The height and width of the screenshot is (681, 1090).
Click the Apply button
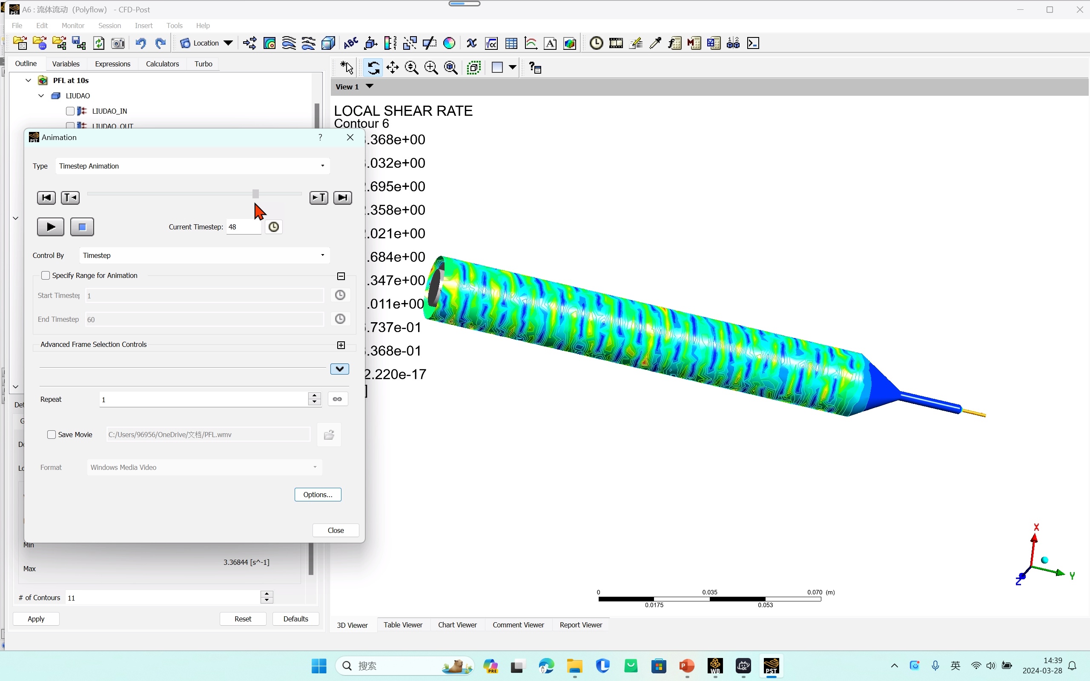pyautogui.click(x=36, y=619)
